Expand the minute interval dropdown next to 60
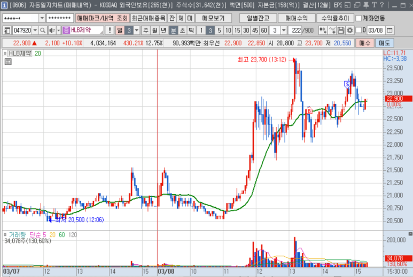 coord(283,30)
